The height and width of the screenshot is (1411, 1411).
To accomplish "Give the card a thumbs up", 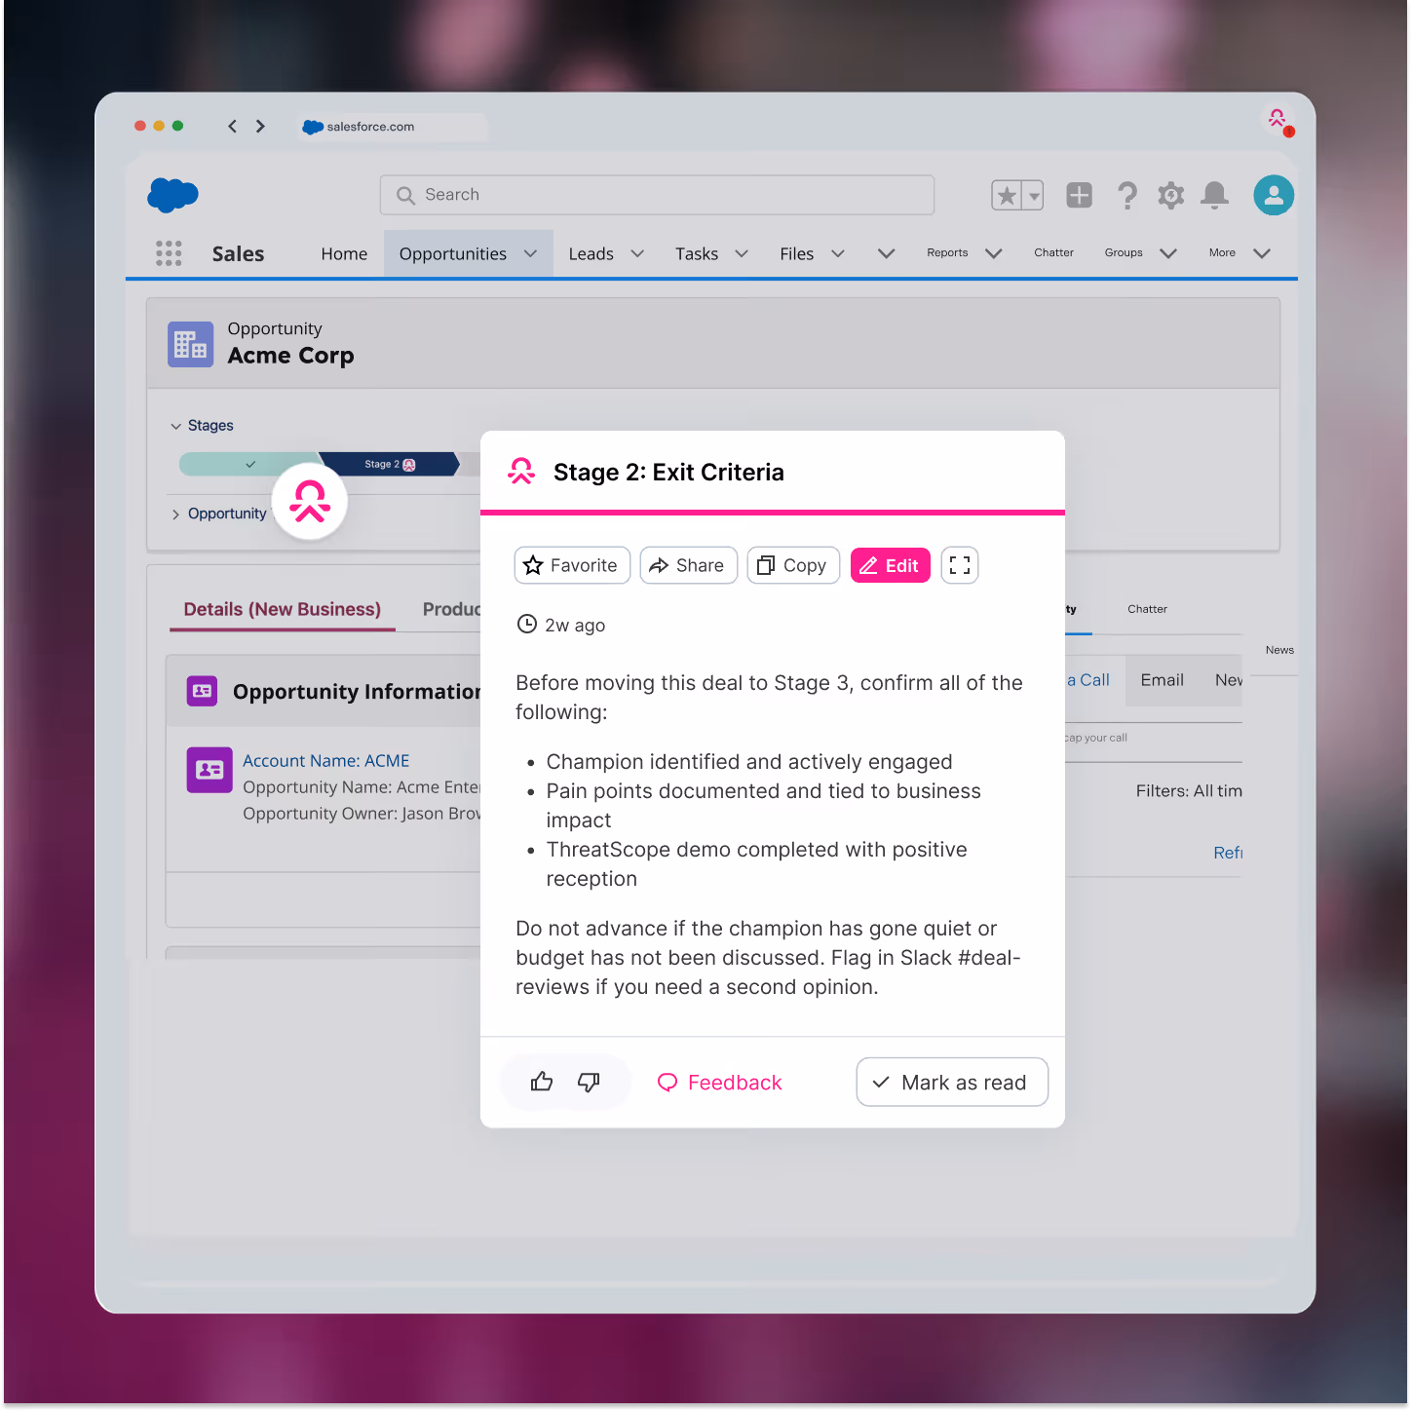I will [x=542, y=1082].
